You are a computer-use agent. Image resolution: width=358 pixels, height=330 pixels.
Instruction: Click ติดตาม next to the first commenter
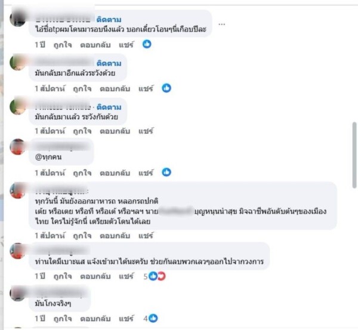109,20
